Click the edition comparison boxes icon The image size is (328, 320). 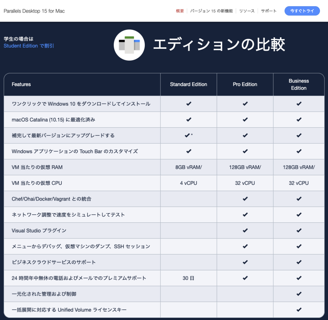(x=129, y=45)
